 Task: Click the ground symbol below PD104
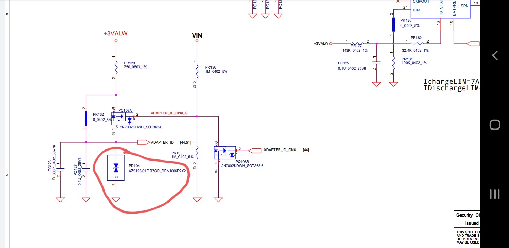point(116,199)
